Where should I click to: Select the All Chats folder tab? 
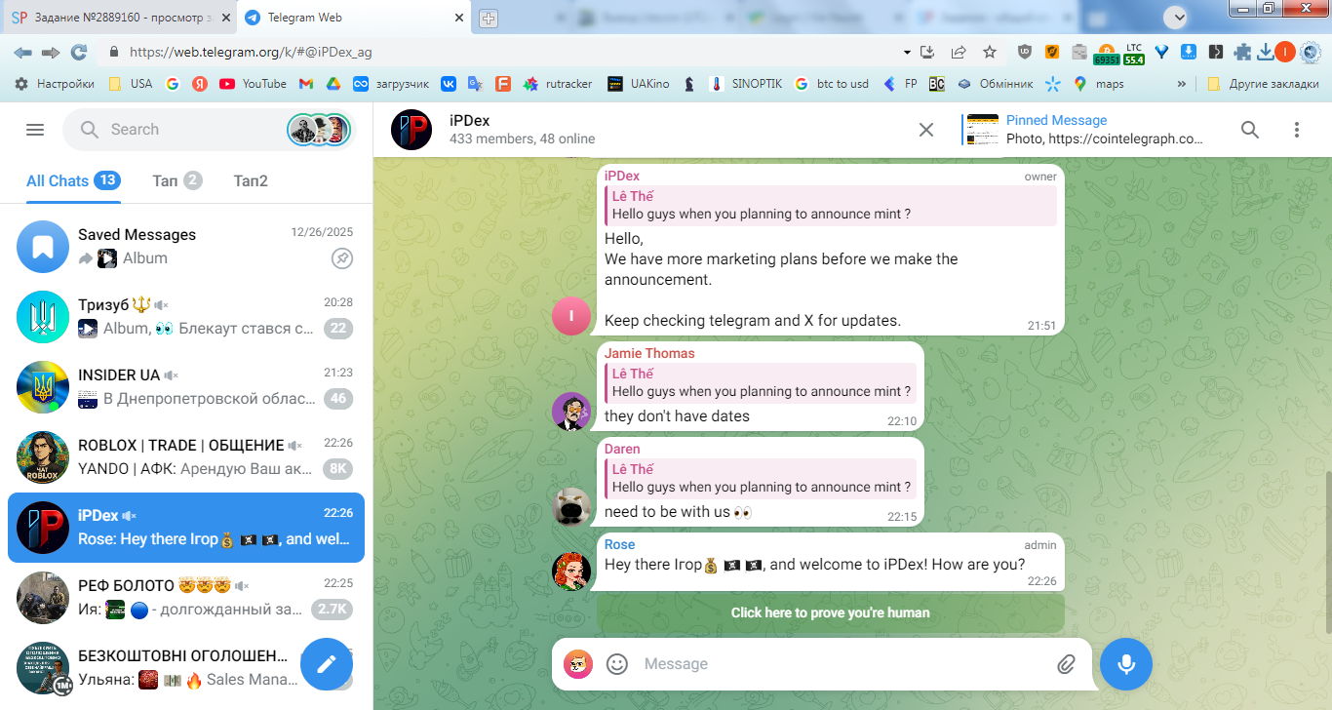click(x=73, y=180)
